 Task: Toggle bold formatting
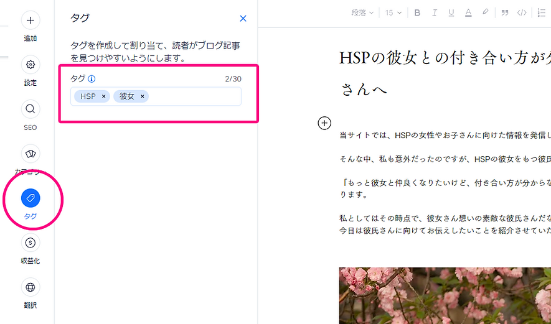point(418,13)
